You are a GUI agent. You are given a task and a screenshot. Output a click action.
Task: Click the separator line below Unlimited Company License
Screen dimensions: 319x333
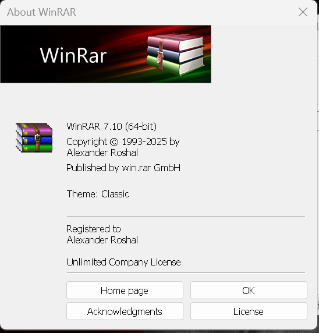point(186,272)
